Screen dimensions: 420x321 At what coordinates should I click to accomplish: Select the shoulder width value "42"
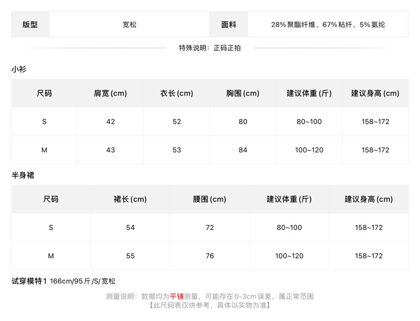click(110, 121)
